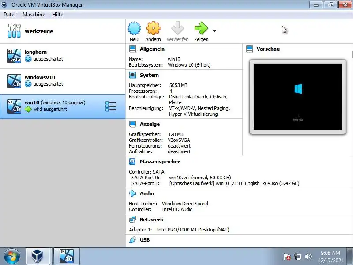This screenshot has width=353, height=265.
Task: Click the Massenspeicher disk icon
Action: click(132, 162)
